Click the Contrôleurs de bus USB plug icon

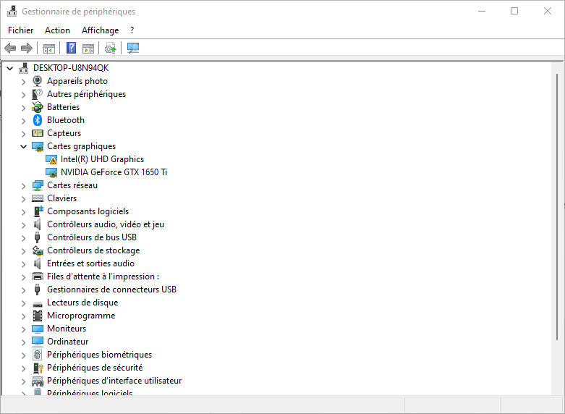tap(37, 237)
